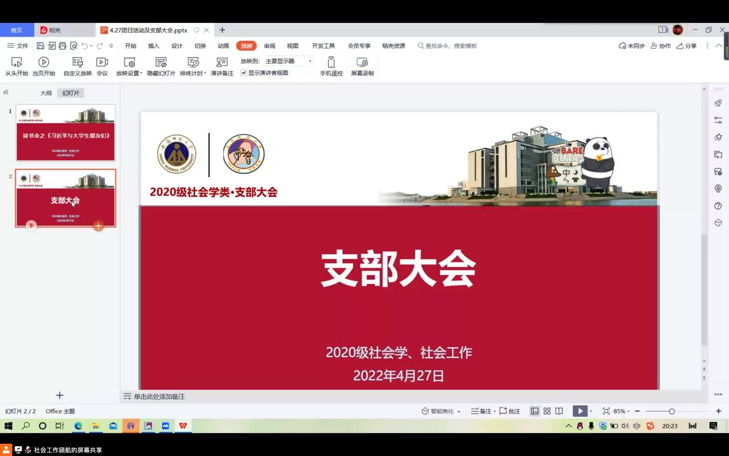Click the zoom slider handle
This screenshot has height=456, width=729.
tap(672, 411)
